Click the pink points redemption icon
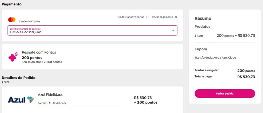The height and width of the screenshot is (113, 263). [x=13, y=57]
